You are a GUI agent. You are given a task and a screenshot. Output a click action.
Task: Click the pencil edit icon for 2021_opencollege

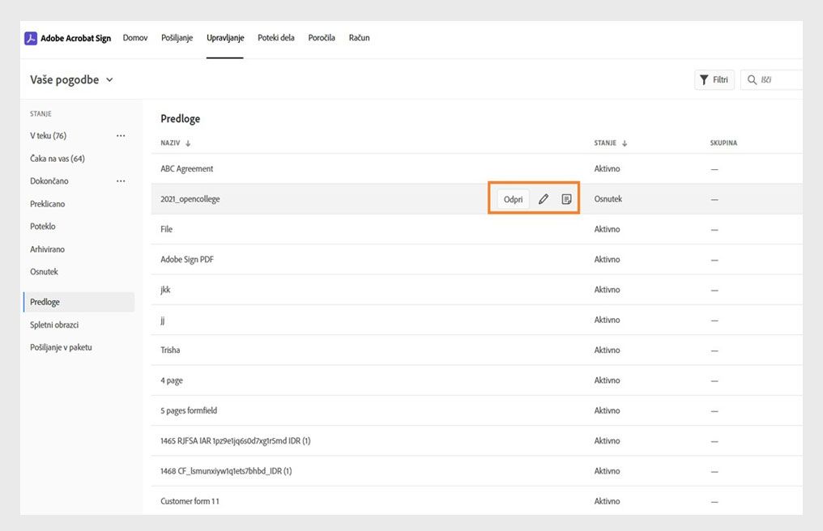(x=544, y=199)
